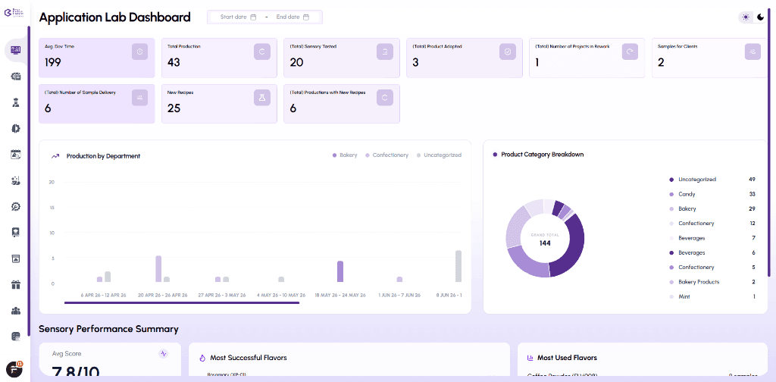Click the gear wrench sidebar icon

15,206
